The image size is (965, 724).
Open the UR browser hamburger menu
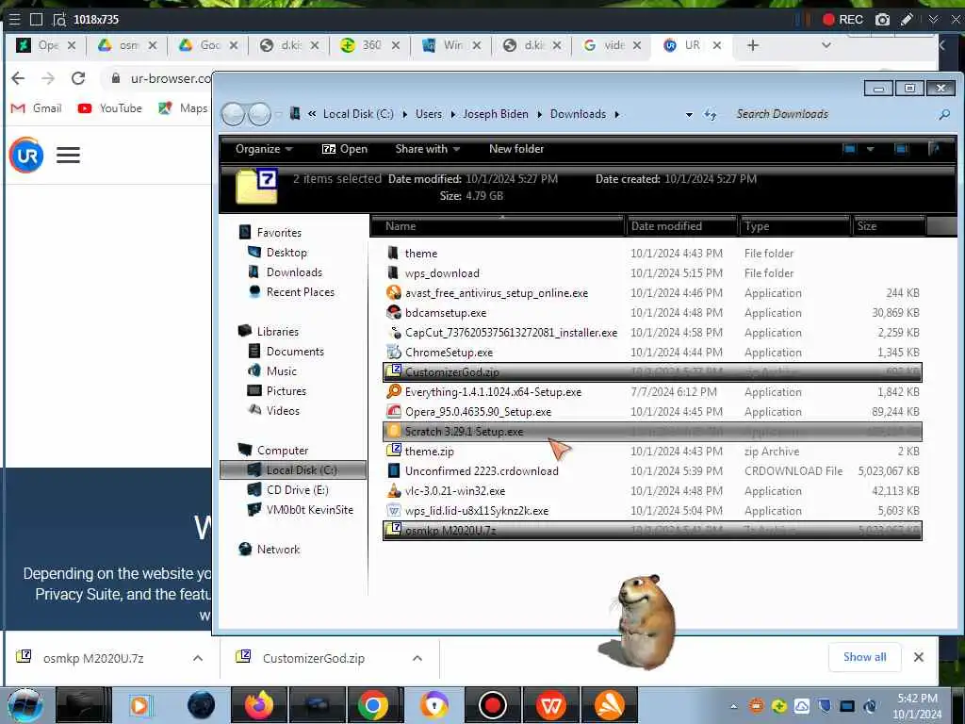coord(68,156)
